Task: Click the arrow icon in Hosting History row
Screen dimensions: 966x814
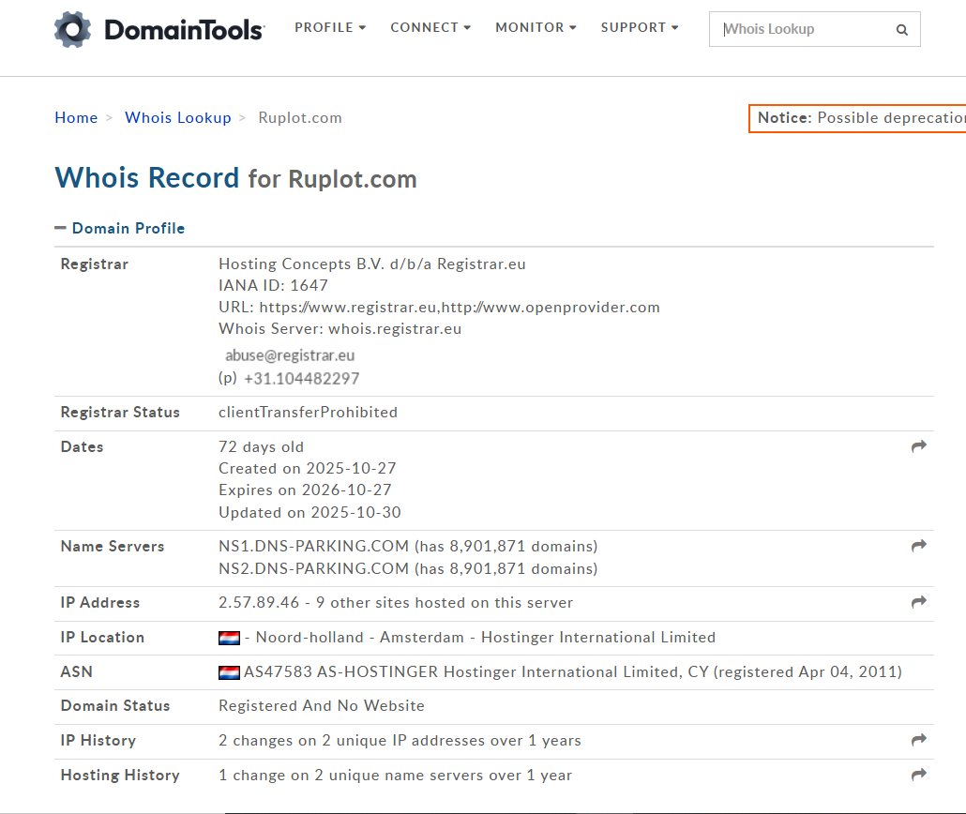Action: (x=918, y=775)
